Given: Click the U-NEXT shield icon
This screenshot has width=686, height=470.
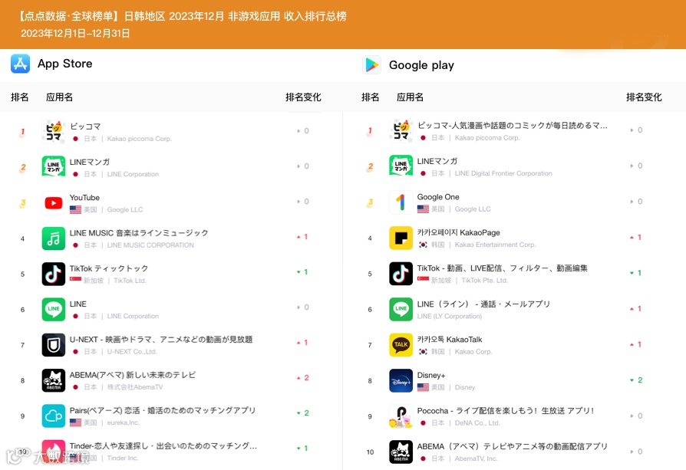Looking at the screenshot, I should point(53,345).
